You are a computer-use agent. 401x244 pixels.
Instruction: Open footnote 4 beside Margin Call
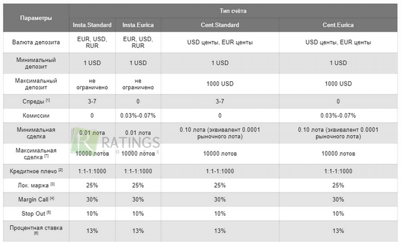51,199
